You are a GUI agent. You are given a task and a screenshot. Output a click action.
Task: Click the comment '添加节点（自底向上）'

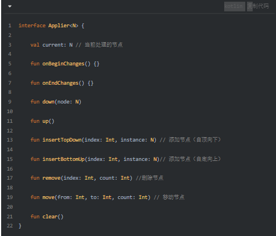click(x=195, y=159)
